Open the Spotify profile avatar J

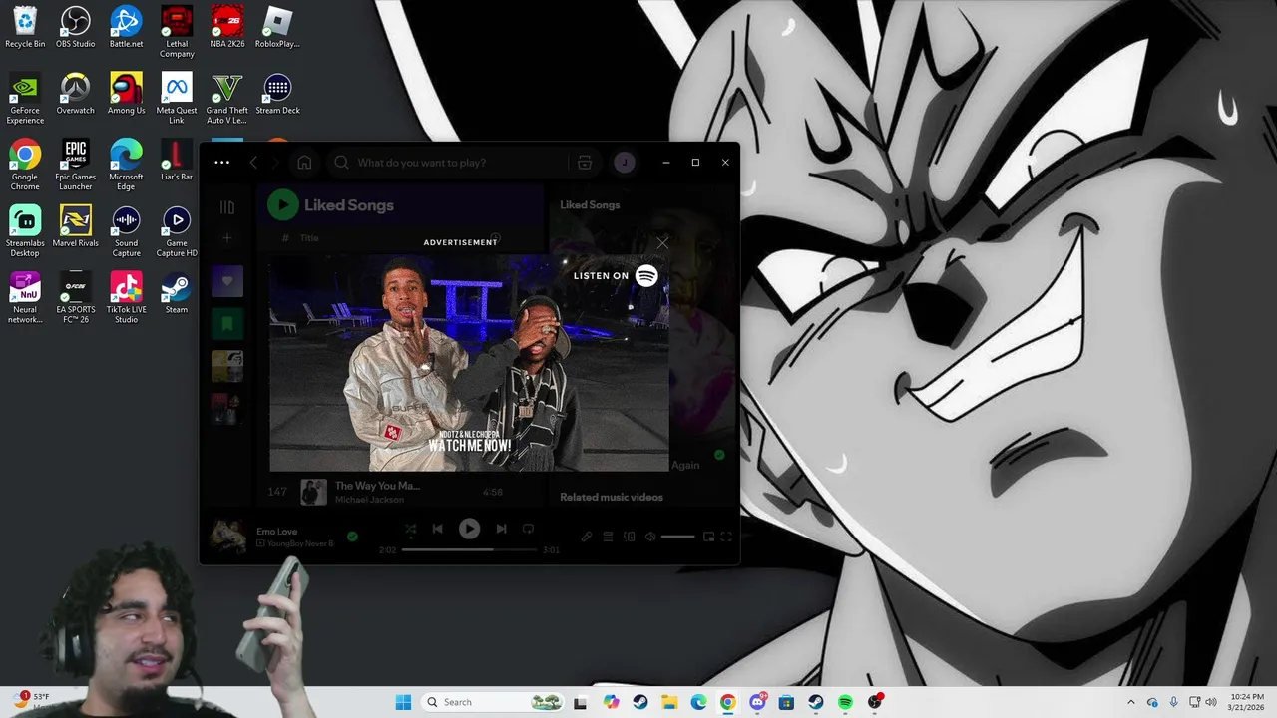coord(625,163)
